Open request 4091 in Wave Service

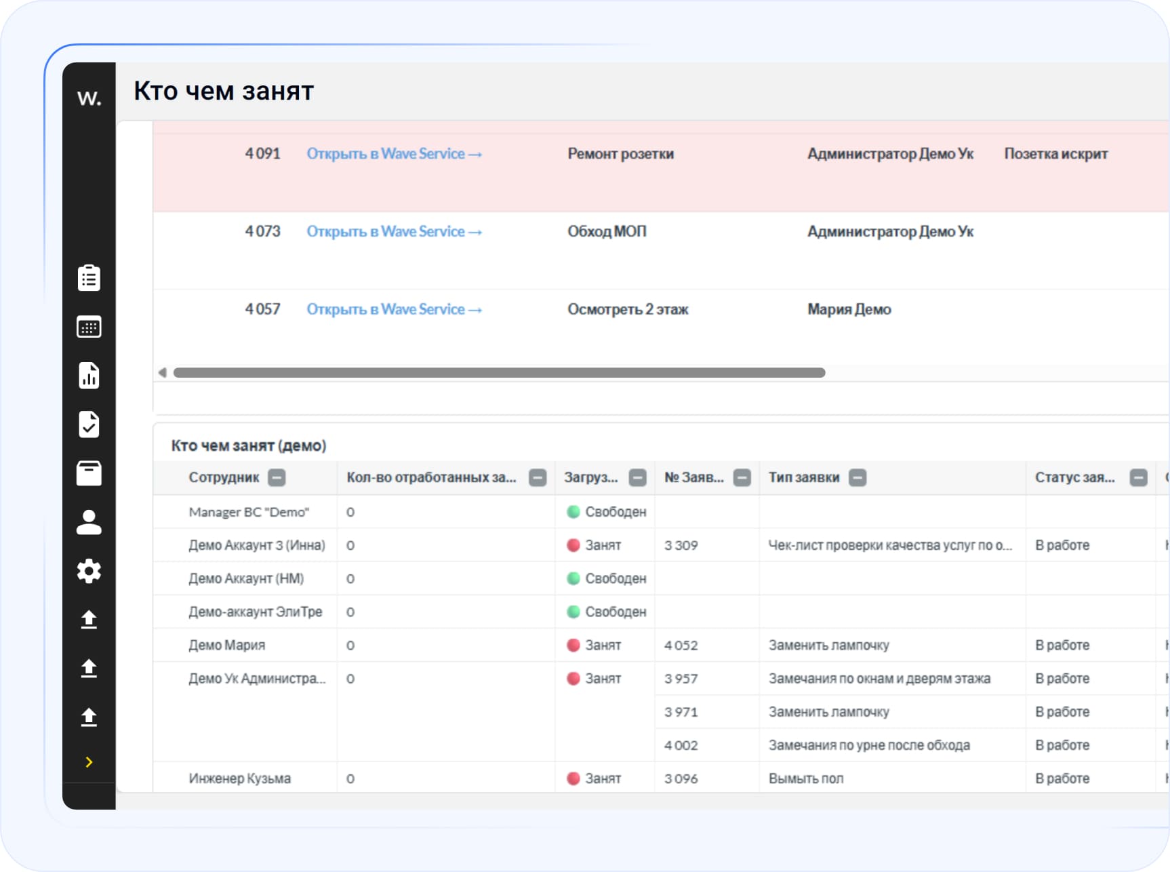coord(394,154)
